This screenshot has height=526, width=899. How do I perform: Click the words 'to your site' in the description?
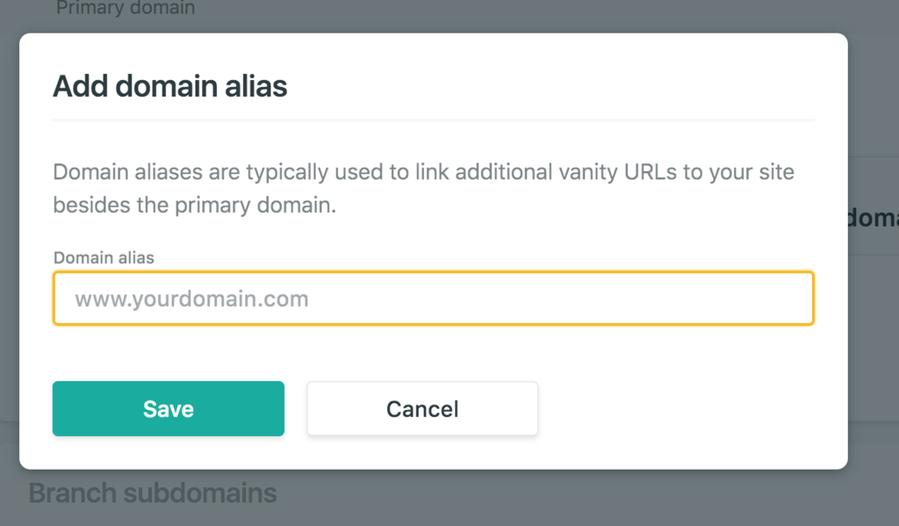coord(738,171)
